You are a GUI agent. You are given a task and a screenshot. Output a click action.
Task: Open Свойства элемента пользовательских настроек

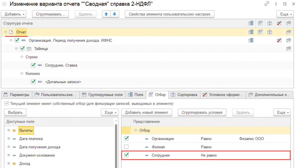[x=169, y=14]
